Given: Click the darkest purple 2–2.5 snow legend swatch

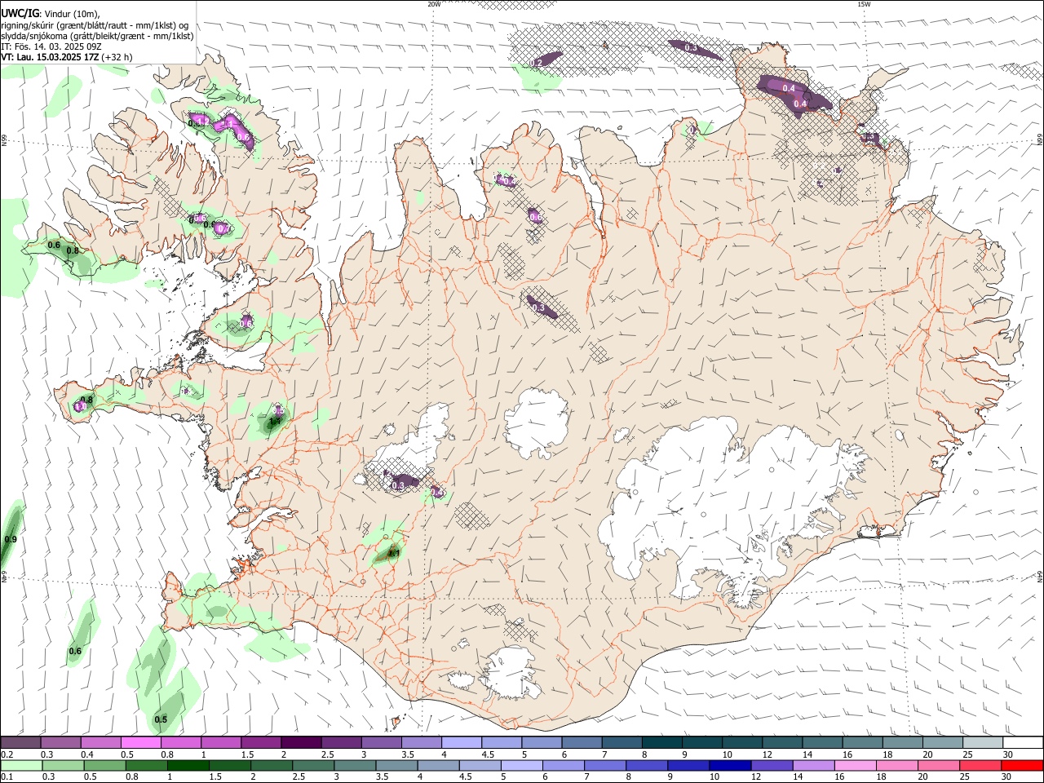Looking at the screenshot, I should coord(301,743).
